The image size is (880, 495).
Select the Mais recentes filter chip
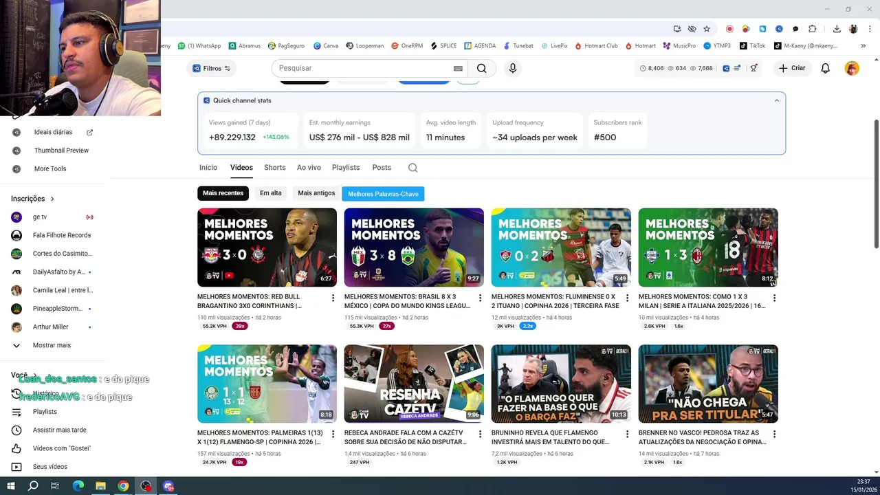(x=223, y=193)
